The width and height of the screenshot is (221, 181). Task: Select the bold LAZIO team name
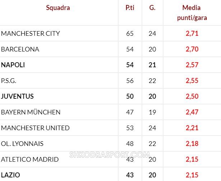(x=10, y=175)
